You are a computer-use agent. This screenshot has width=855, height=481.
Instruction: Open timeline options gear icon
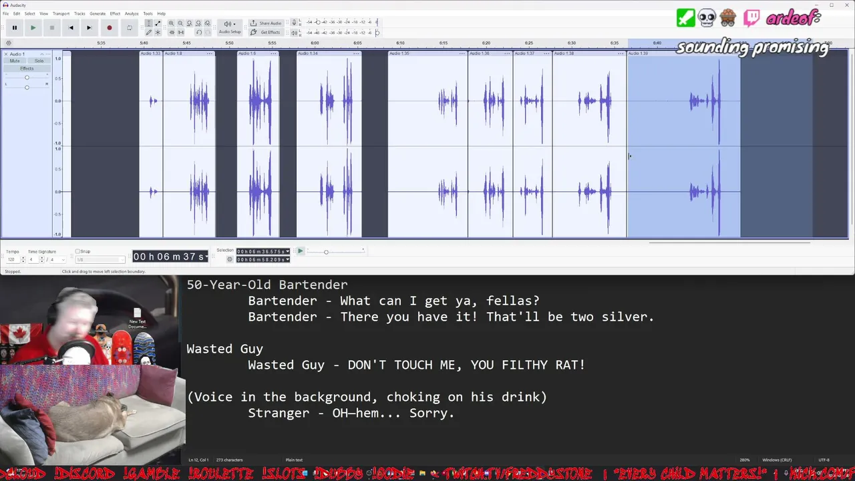pyautogui.click(x=9, y=43)
